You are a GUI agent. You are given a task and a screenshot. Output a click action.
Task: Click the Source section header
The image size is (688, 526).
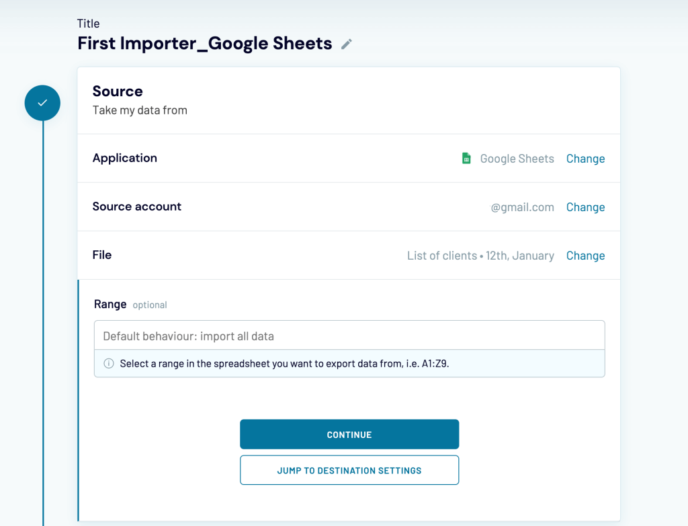tap(118, 91)
